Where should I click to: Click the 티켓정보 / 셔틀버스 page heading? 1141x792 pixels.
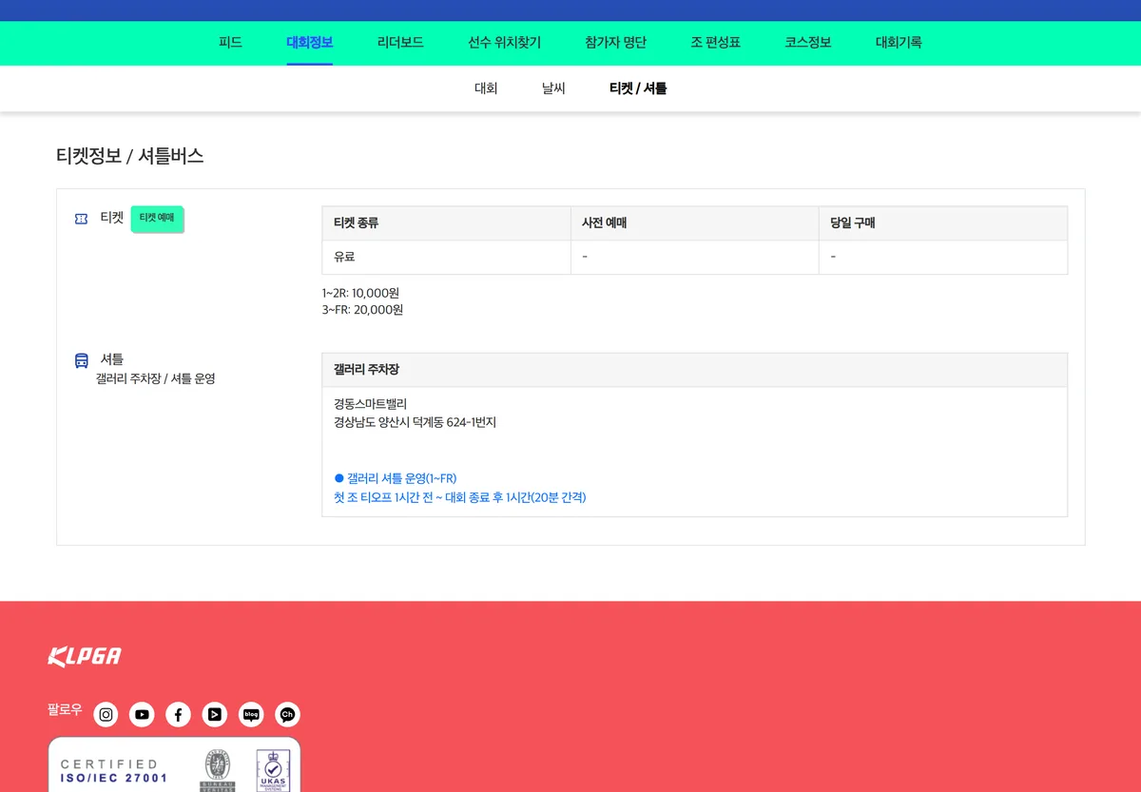(130, 157)
